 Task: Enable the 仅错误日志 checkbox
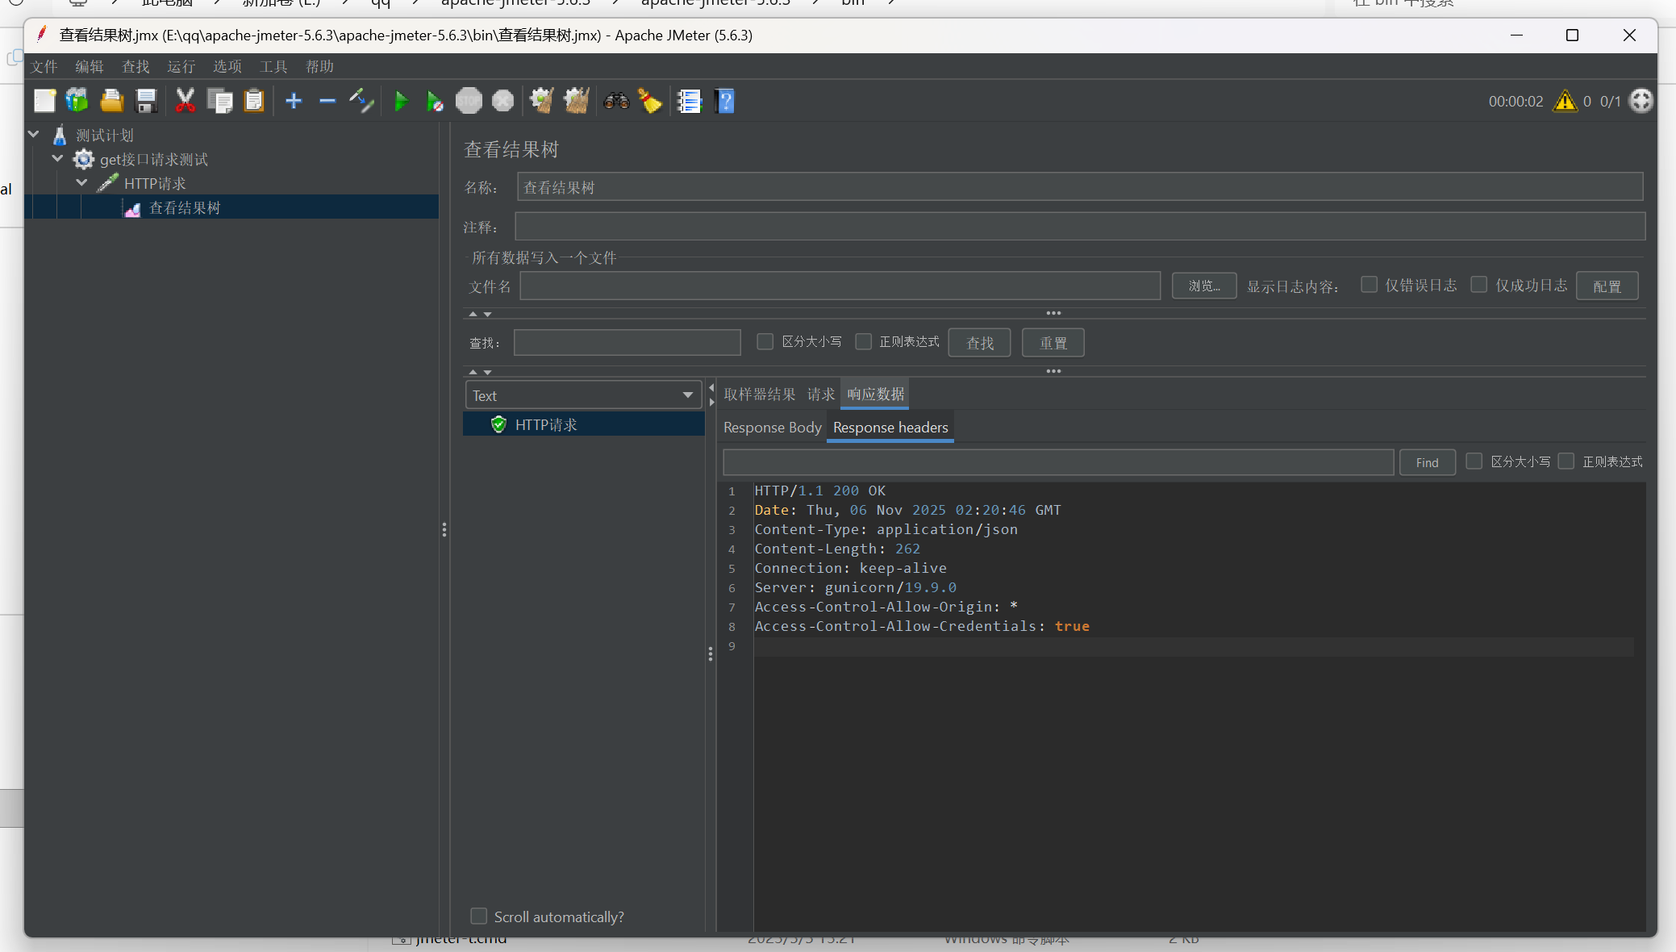[1369, 285]
